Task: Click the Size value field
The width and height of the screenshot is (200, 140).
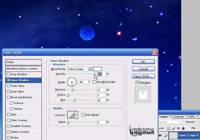Action: coord(101,101)
